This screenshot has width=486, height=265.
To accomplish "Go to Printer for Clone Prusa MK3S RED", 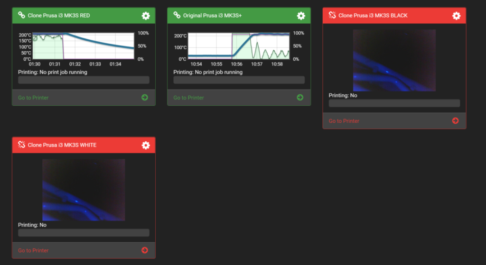I will coord(33,98).
